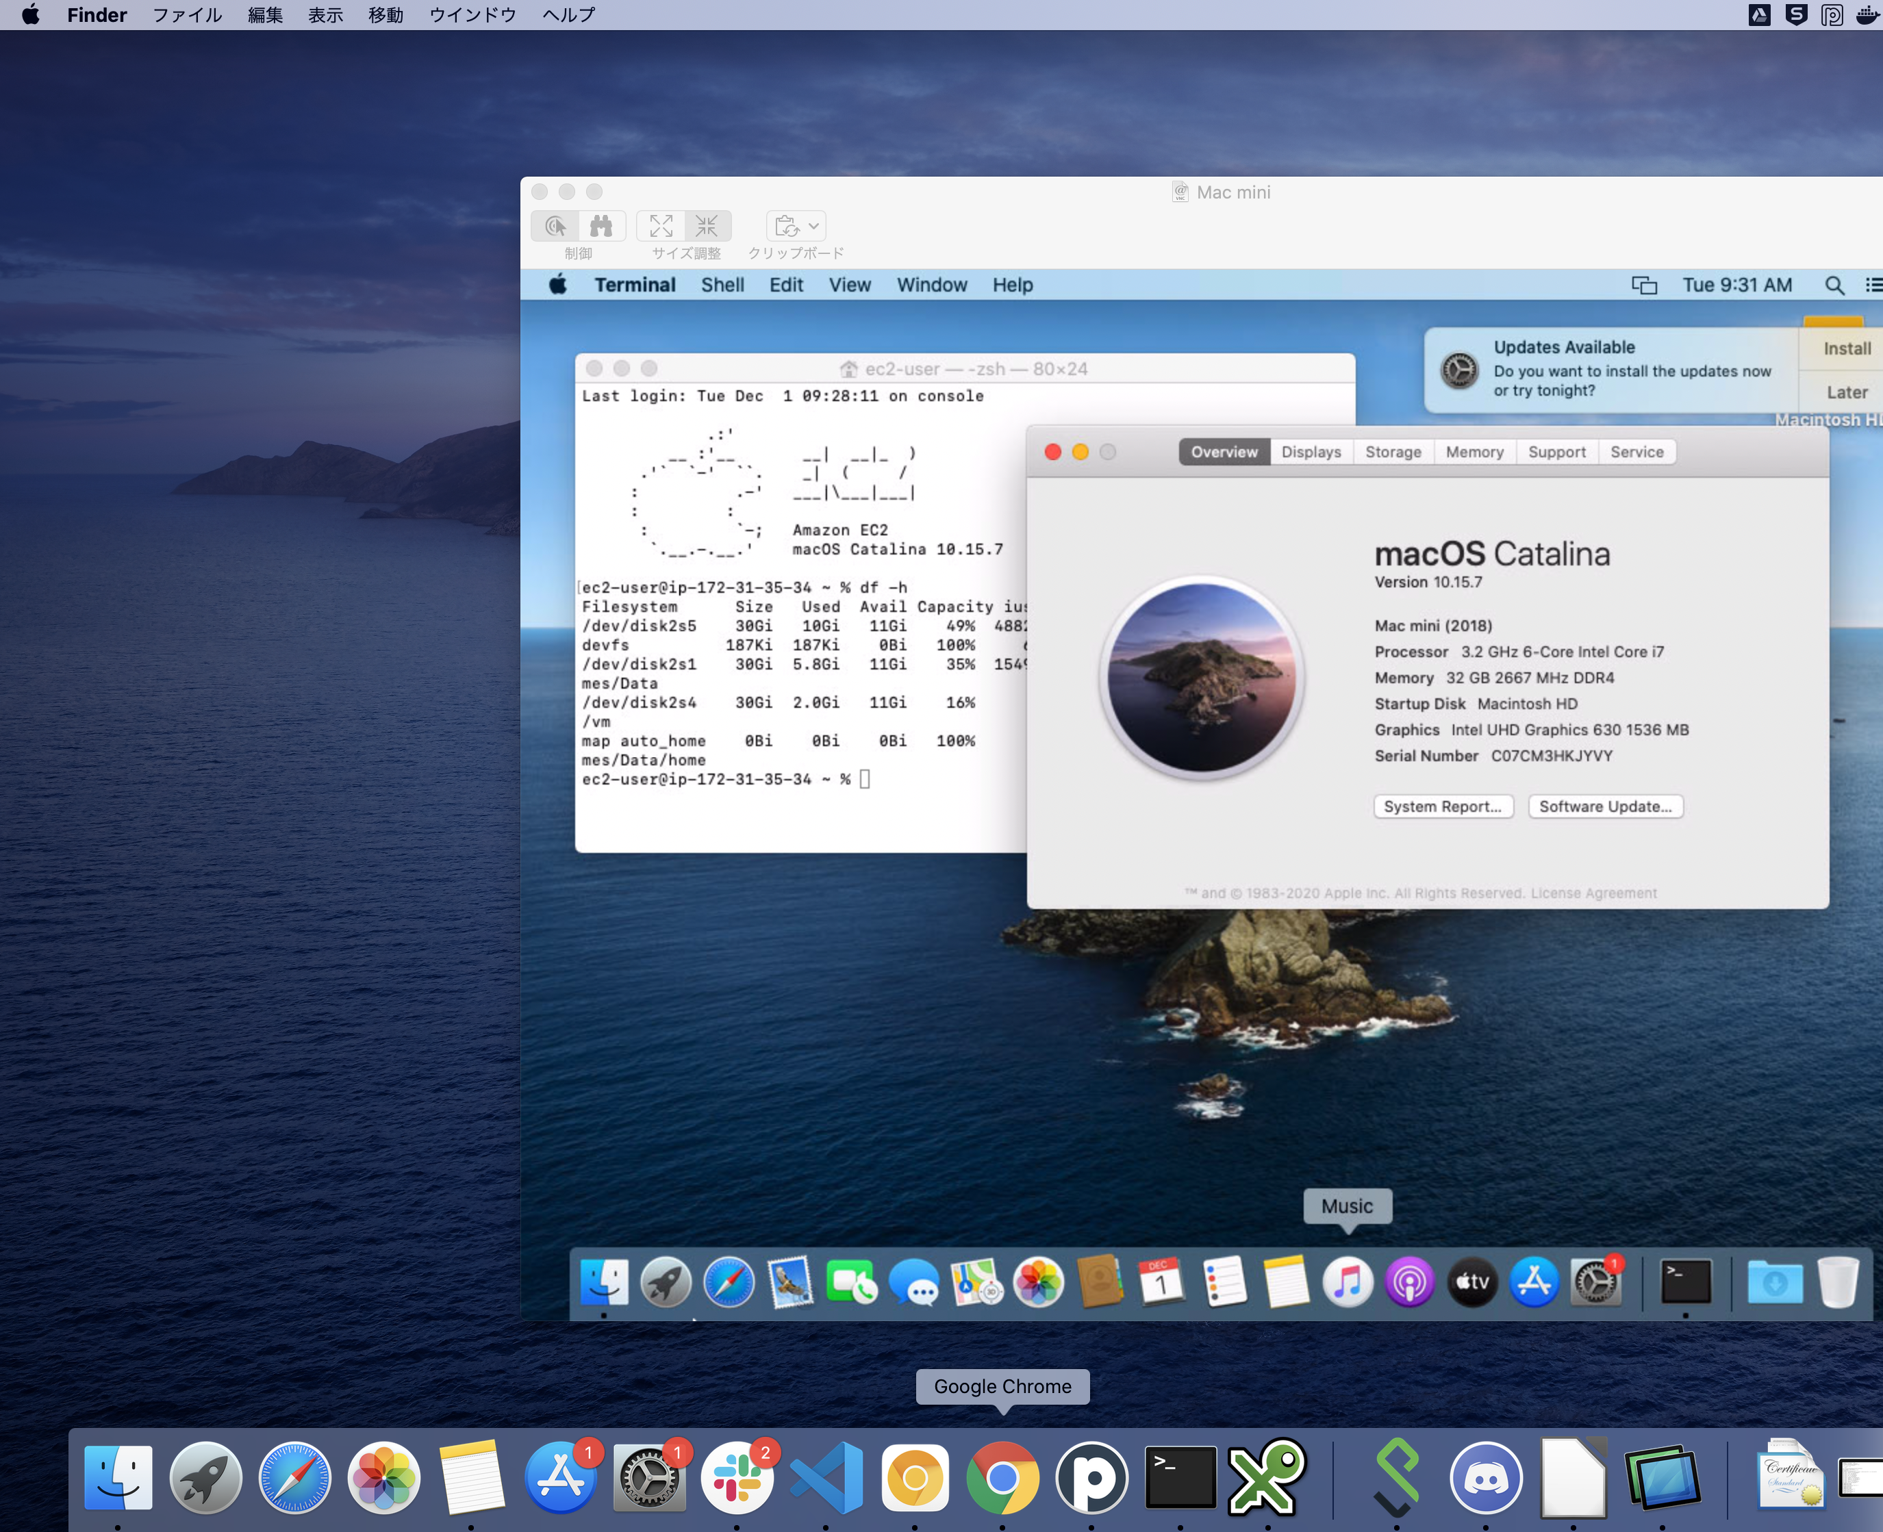Open the local Finder ウインドウ menu

pyautogui.click(x=472, y=15)
